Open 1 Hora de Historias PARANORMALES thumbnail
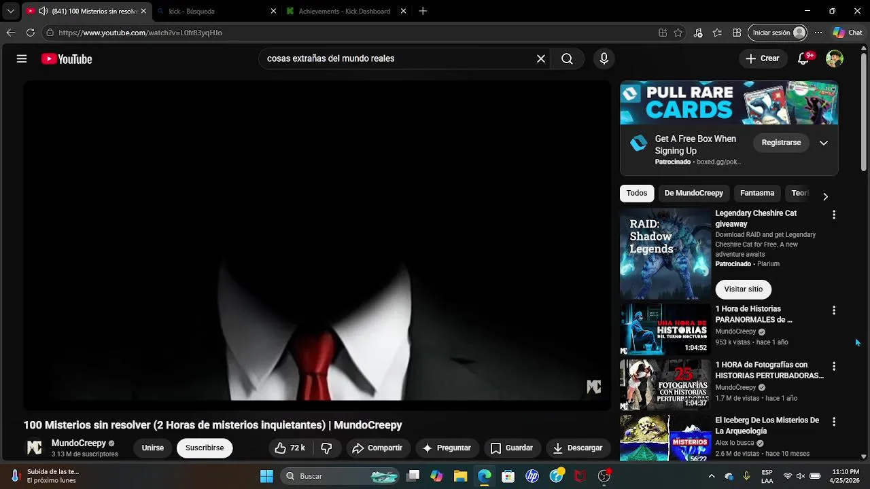 [x=665, y=329]
